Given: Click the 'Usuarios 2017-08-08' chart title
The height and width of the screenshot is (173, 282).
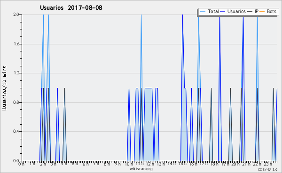Looking at the screenshot, I should (71, 7).
